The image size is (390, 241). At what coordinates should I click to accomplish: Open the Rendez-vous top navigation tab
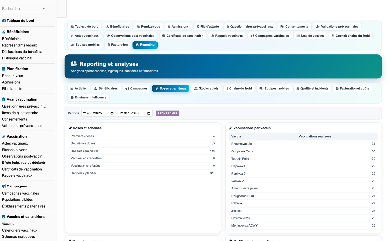pos(149,27)
